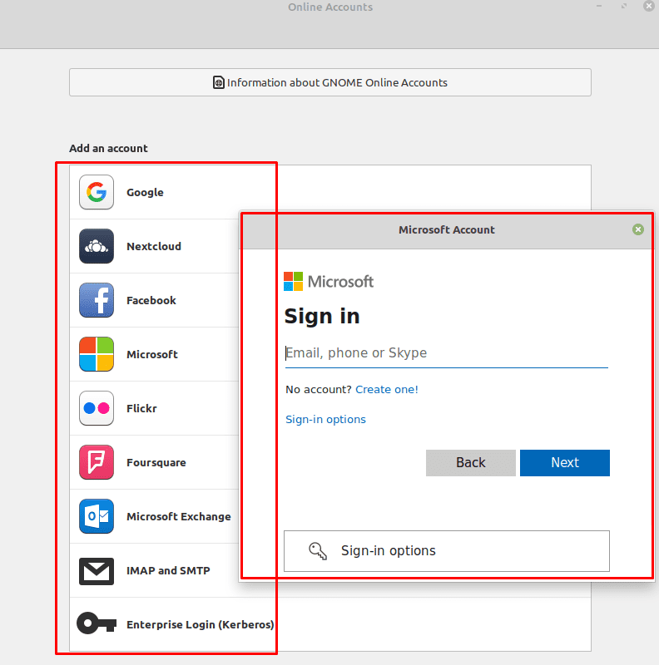
Task: Click the Google account icon
Action: (97, 192)
